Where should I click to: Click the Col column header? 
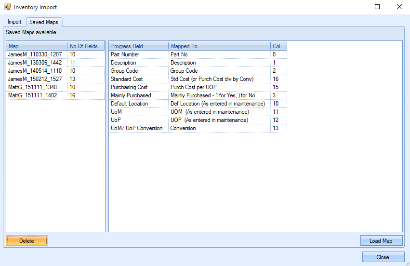click(x=278, y=46)
